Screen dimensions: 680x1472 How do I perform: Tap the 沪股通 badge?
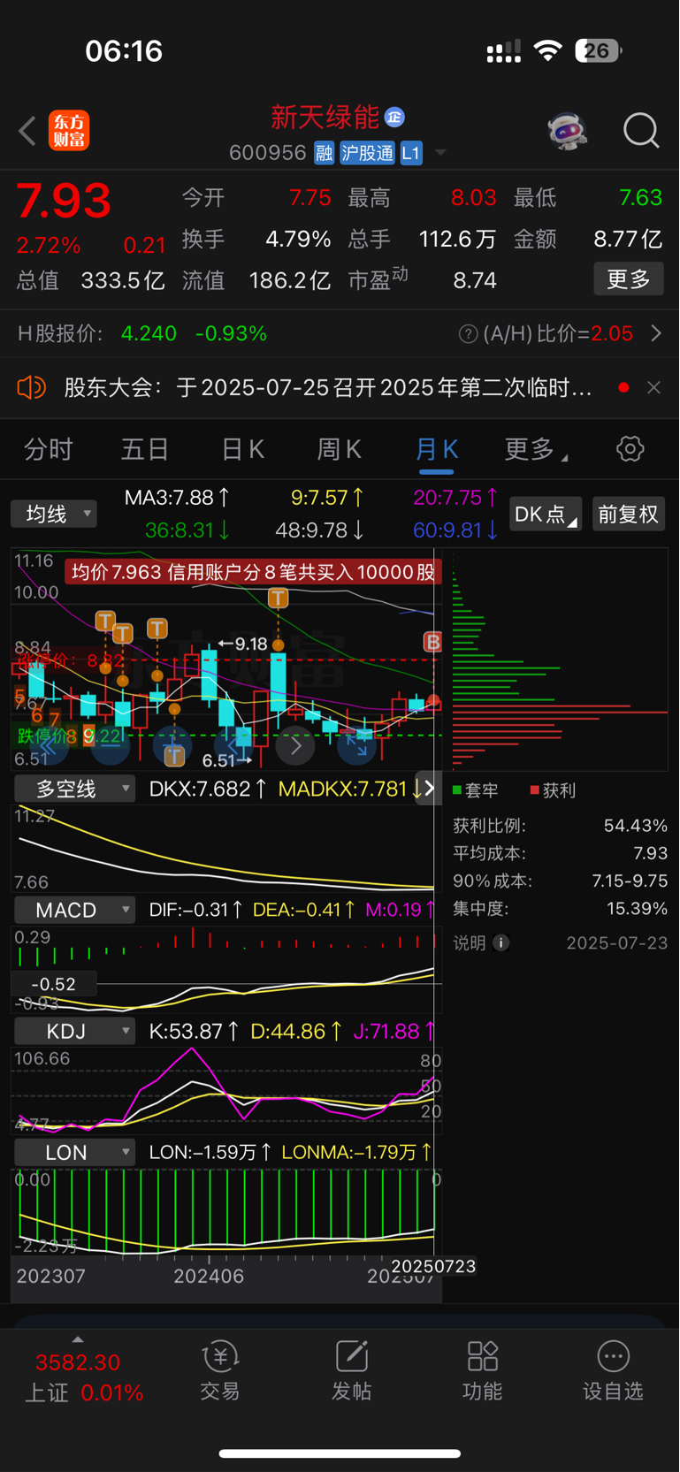tap(367, 153)
